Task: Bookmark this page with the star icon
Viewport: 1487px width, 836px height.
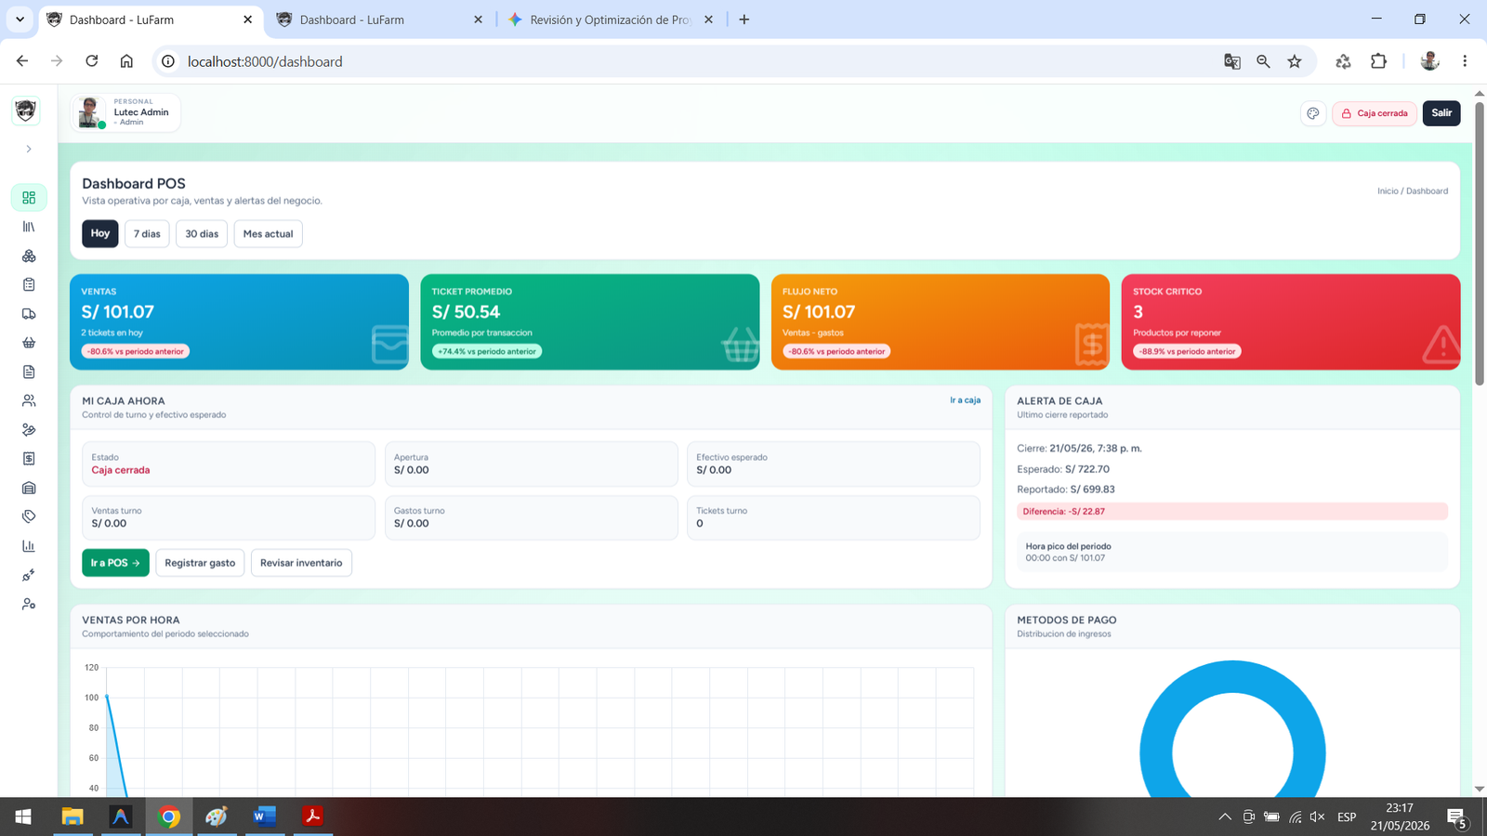Action: [x=1295, y=61]
